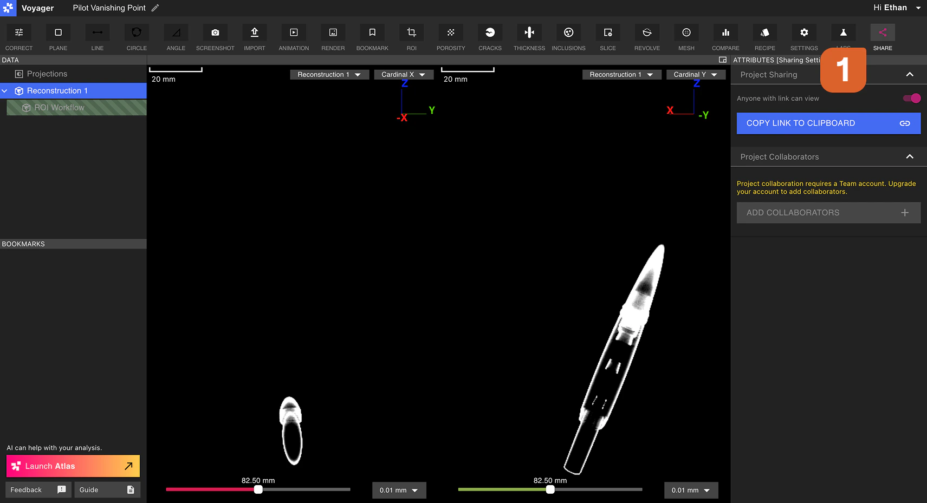Select the Porosity analysis tool
The height and width of the screenshot is (503, 927).
[450, 36]
